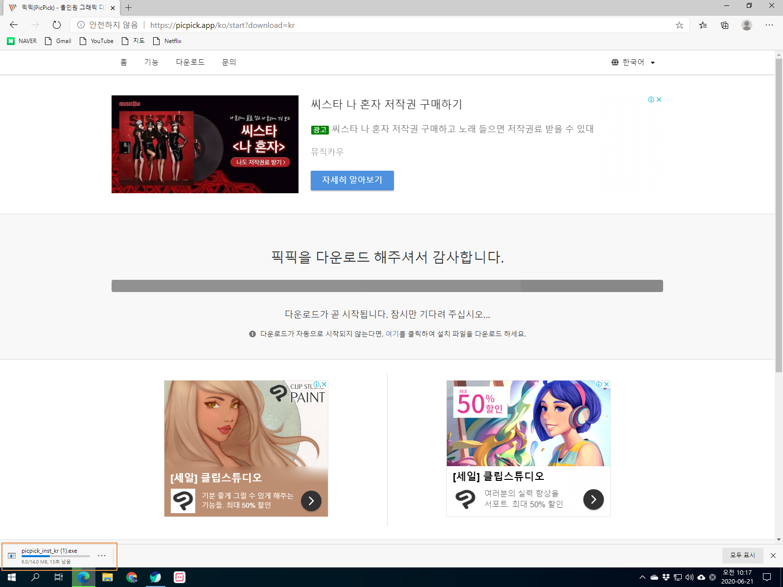Click the gray download progress bar
The width and height of the screenshot is (783, 587).
click(x=387, y=286)
